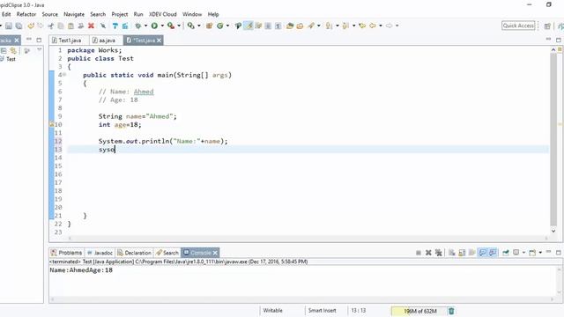Toggle Show Console on standard error change
This screenshot has height=317, width=564.
(493, 253)
